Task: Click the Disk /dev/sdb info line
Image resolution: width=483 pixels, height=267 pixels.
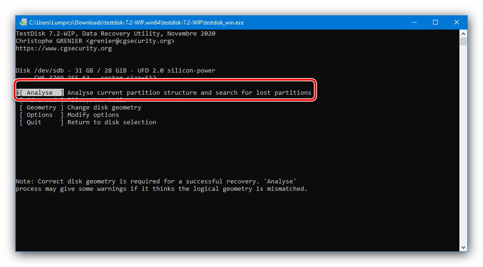Action: tap(116, 71)
